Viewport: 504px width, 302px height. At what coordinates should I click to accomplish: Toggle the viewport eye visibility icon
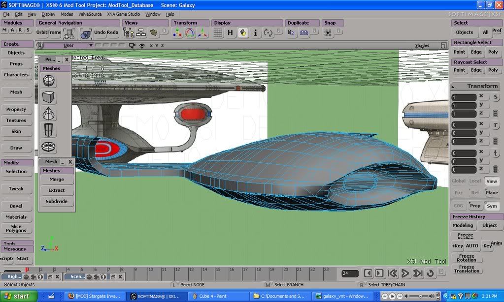tap(142, 46)
